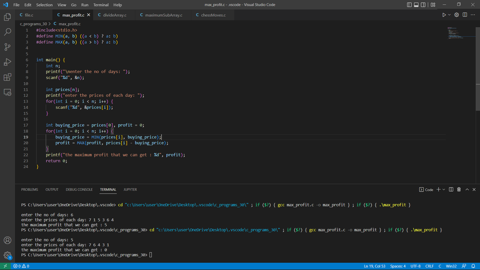Toggle the secondary side bar layout
The height and width of the screenshot is (270, 480).
click(424, 5)
